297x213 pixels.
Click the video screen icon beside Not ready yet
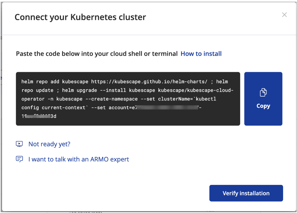tap(19, 144)
